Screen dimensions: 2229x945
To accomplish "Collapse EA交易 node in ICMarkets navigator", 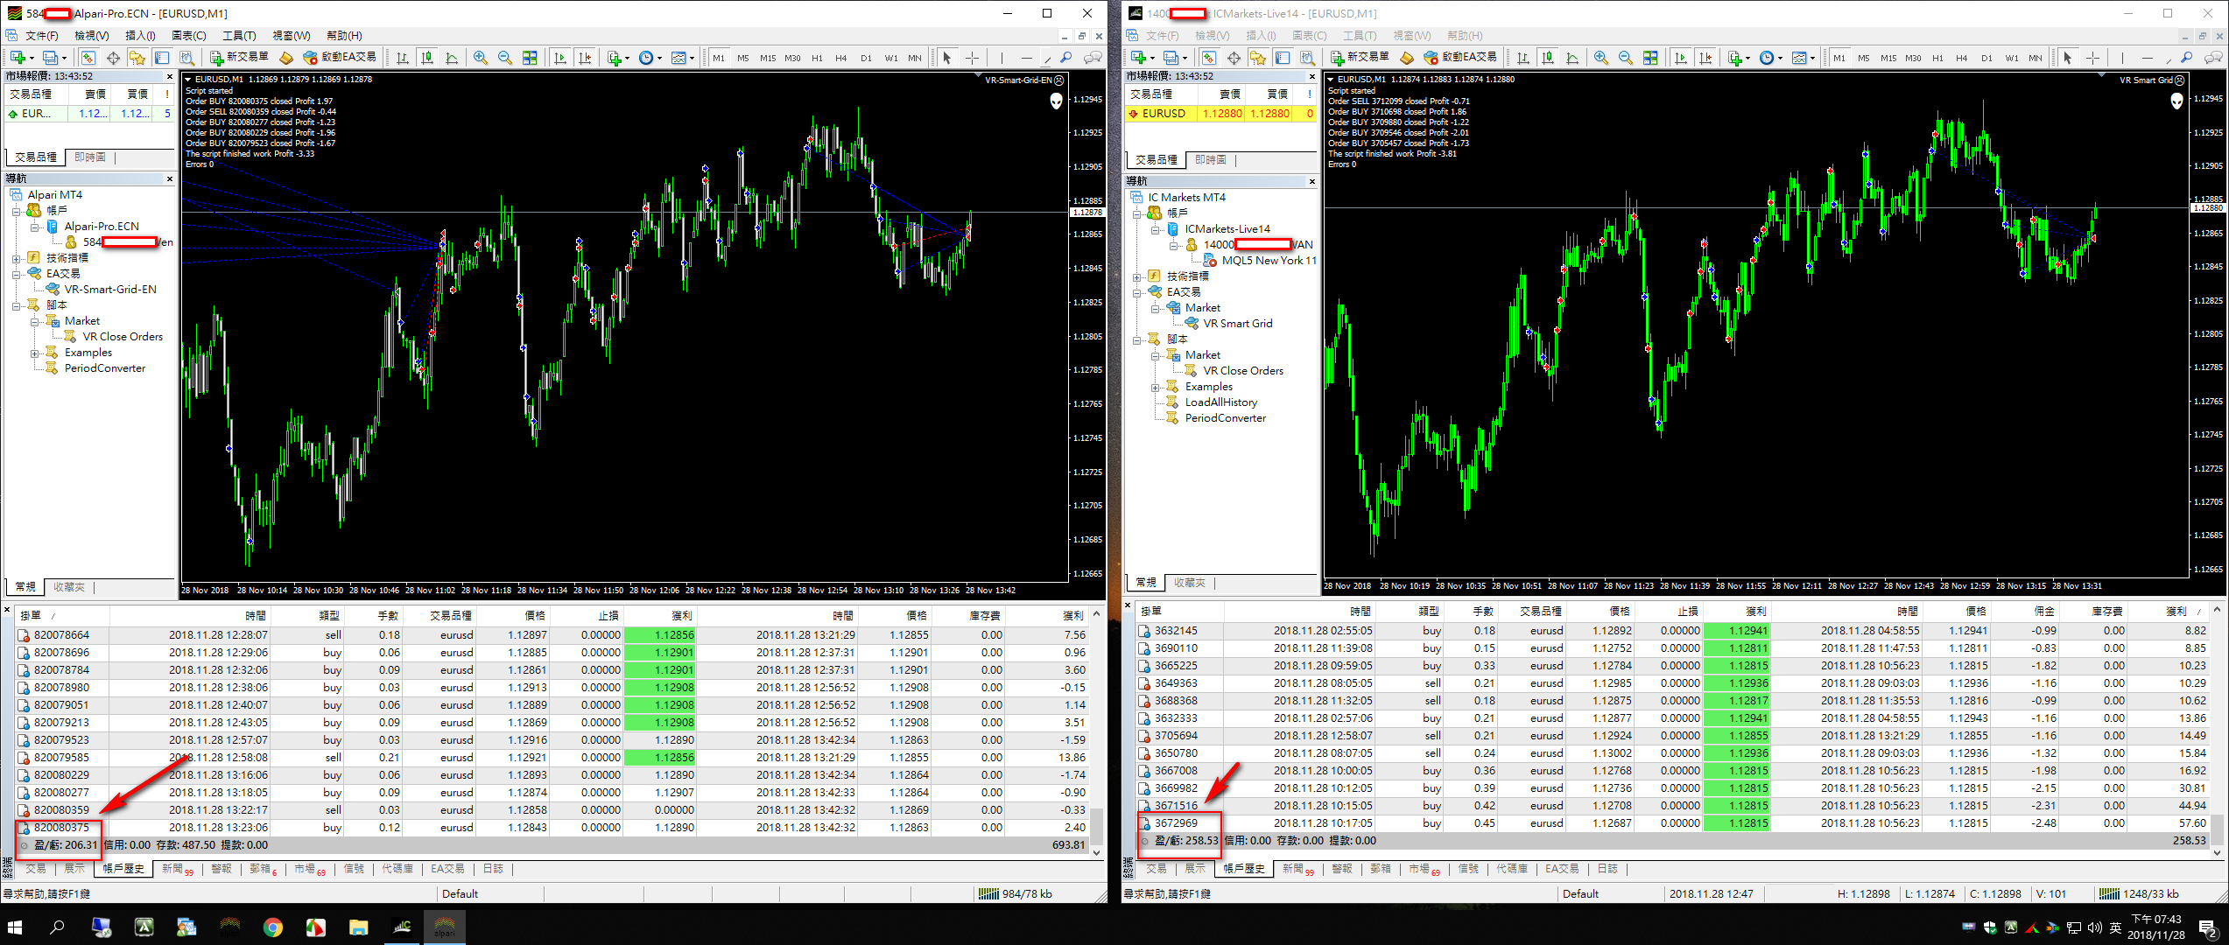I will pyautogui.click(x=1137, y=292).
